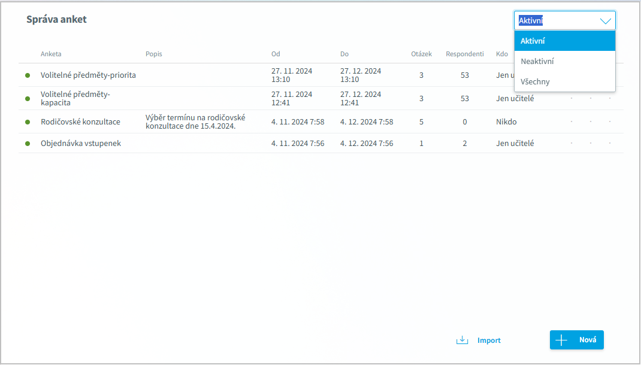Click respondents 53 in Volitelné předměty-kapacita row
The width and height of the screenshot is (641, 365).
point(465,98)
